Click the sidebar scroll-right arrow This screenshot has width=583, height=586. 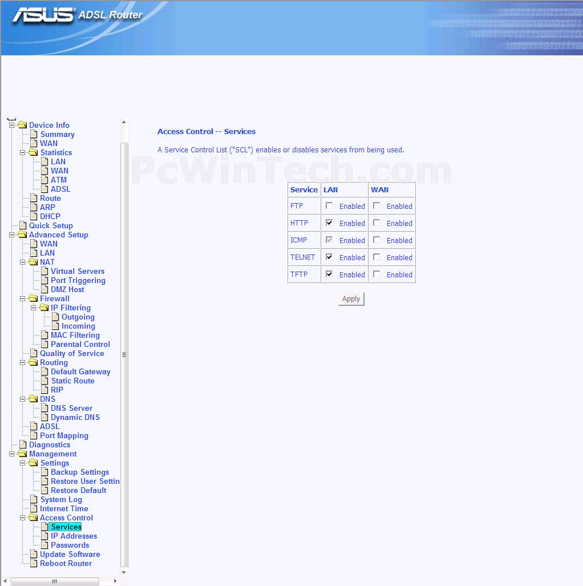[115, 581]
